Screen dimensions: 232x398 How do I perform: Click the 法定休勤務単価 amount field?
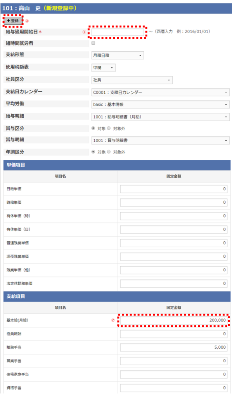pos(174,283)
